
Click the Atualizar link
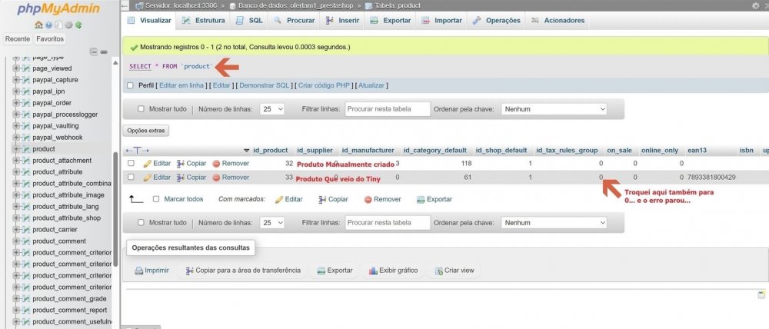371,85
